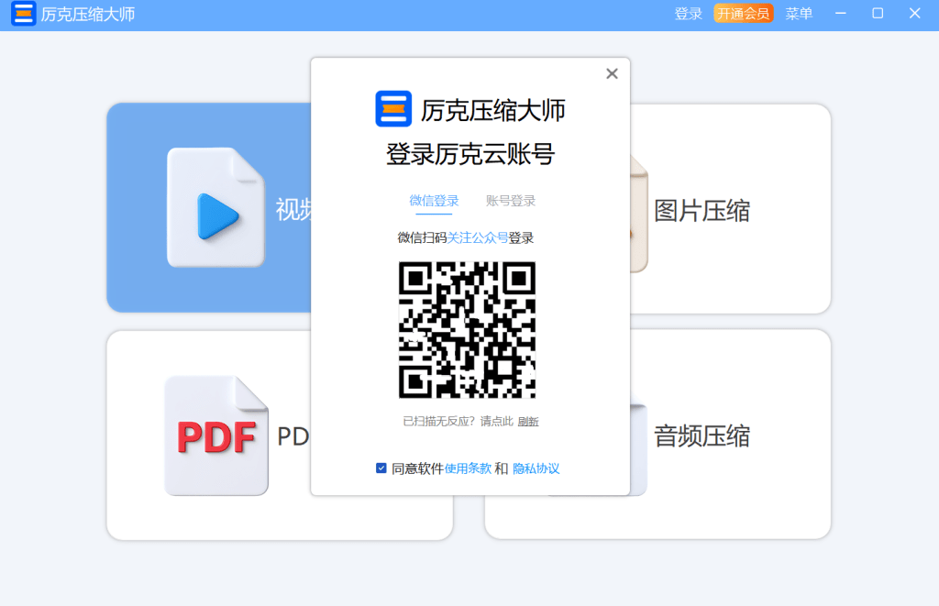Click the PDF file icon

point(216,435)
